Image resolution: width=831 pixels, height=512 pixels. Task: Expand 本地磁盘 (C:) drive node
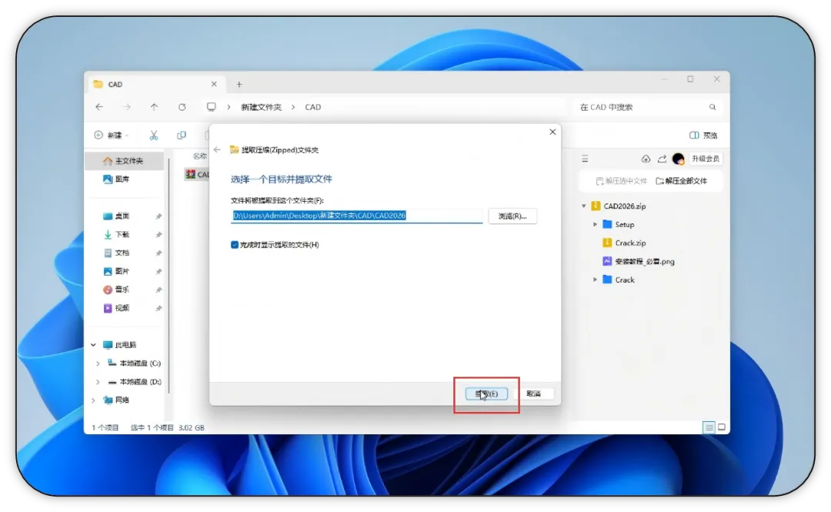(x=98, y=363)
